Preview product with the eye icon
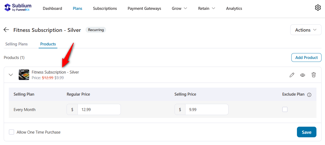This screenshot has height=145, width=325. pyautogui.click(x=303, y=75)
